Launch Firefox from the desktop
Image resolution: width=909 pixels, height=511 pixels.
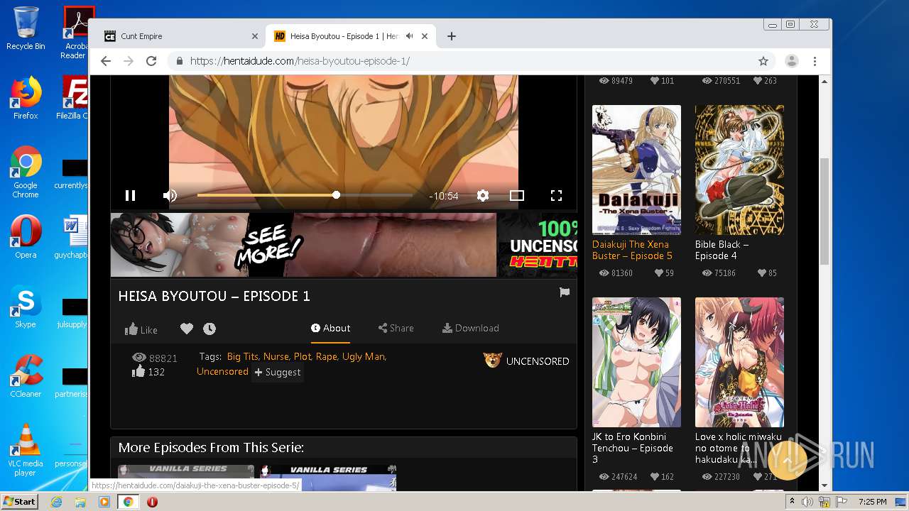tap(26, 98)
